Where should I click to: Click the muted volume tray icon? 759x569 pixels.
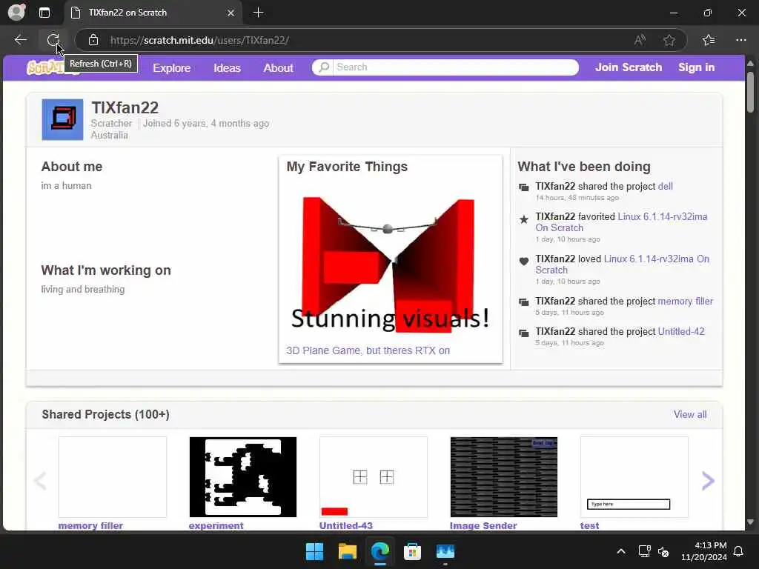pos(663,551)
